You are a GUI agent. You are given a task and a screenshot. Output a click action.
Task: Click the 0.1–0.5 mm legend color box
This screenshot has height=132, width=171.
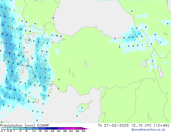tap(5, 128)
